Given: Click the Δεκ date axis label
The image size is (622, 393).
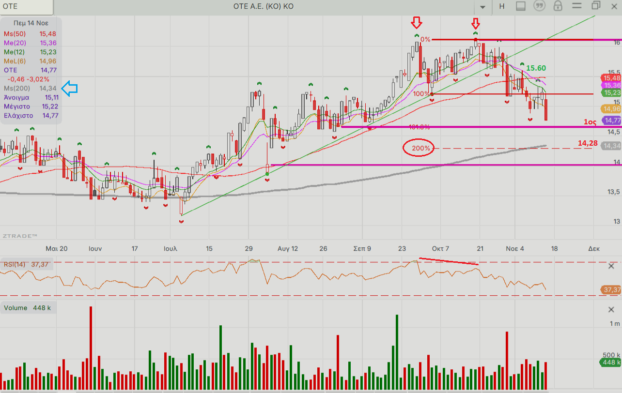Looking at the screenshot, I should click(594, 248).
